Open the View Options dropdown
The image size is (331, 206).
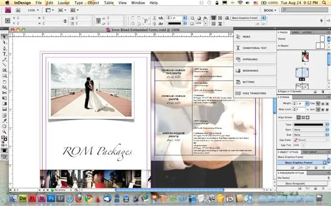[x=49, y=10]
